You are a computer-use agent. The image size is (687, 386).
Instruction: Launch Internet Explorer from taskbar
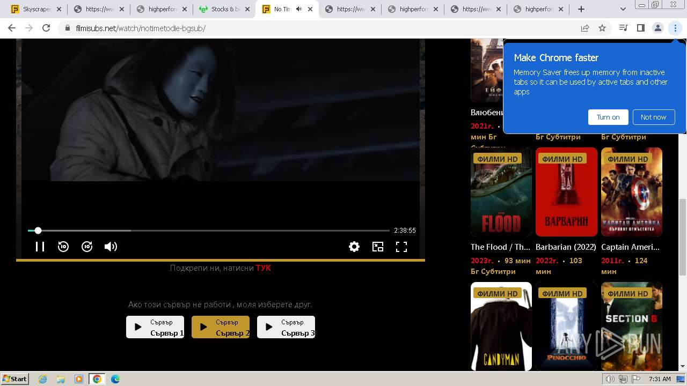pos(42,379)
